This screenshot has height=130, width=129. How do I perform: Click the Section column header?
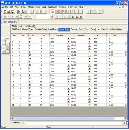pyautogui.click(x=80, y=35)
